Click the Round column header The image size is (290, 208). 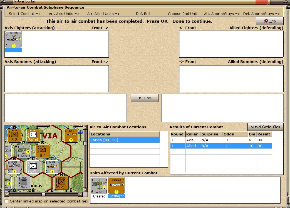click(x=178, y=134)
